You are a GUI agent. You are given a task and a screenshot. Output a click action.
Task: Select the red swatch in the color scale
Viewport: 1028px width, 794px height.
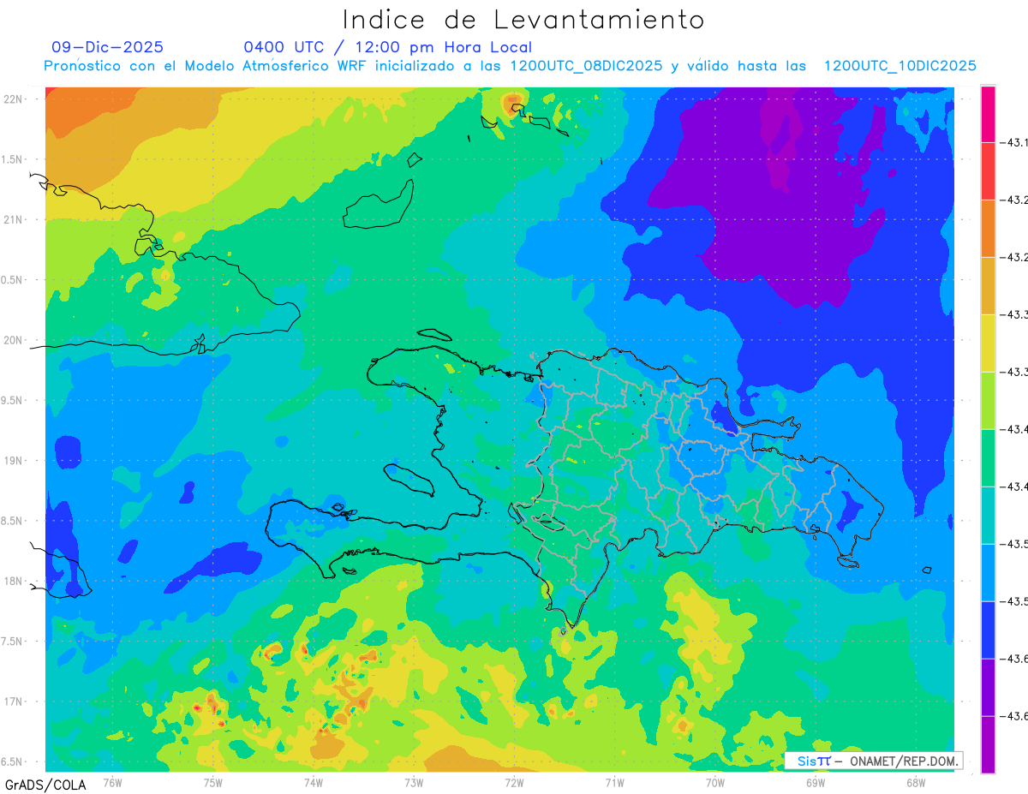tap(988, 171)
